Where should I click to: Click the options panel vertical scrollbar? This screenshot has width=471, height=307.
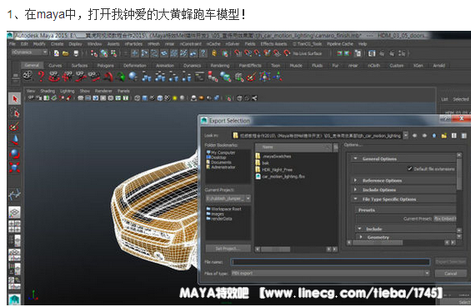pos(459,174)
